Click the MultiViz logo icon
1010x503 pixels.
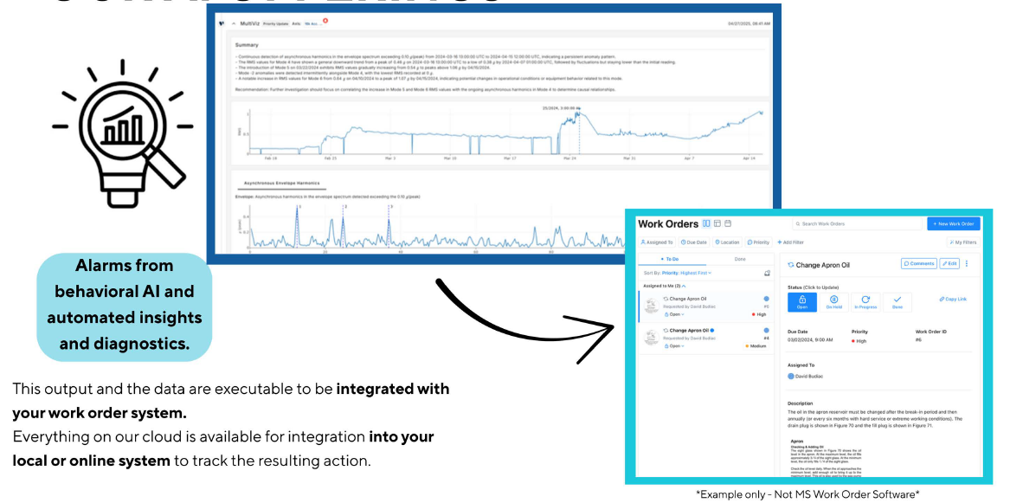[222, 23]
